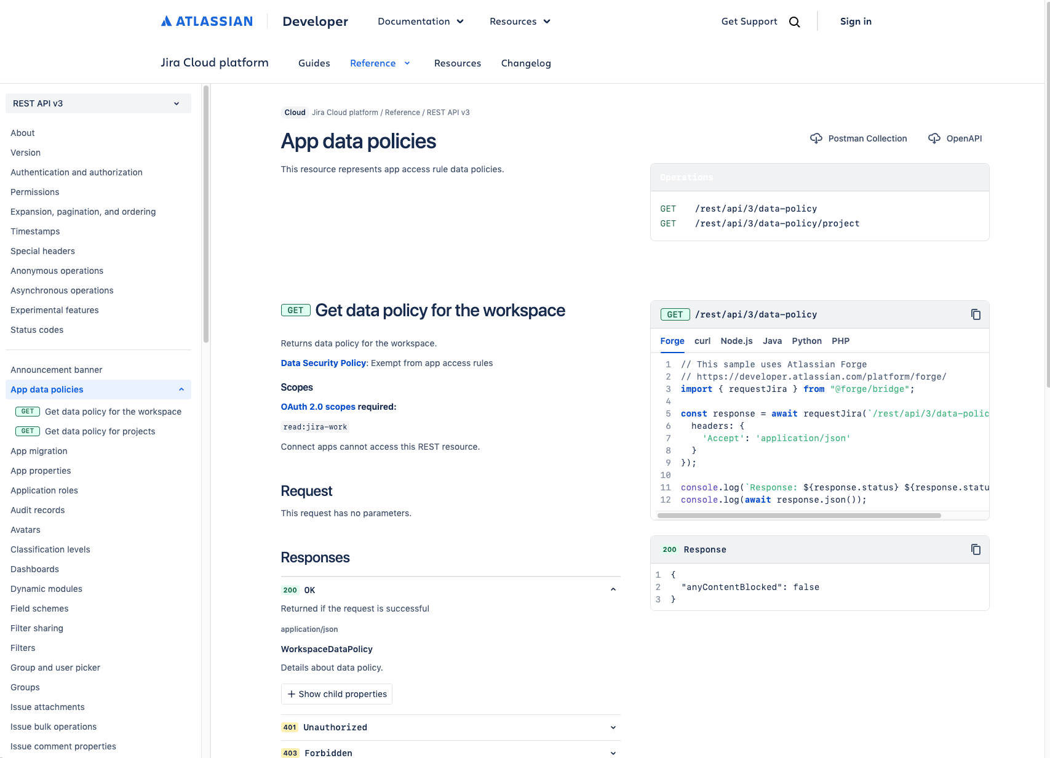The image size is (1050, 758).
Task: Collapse the 200 OK response section
Action: point(613,589)
